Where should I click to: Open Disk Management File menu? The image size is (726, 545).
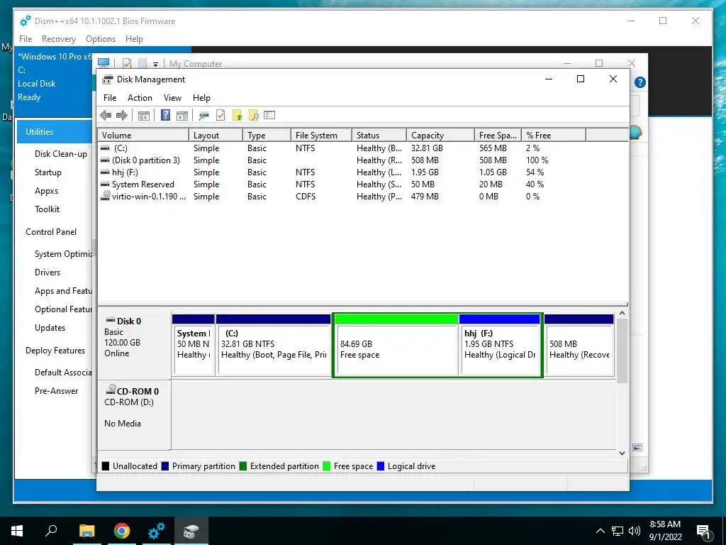(x=110, y=98)
